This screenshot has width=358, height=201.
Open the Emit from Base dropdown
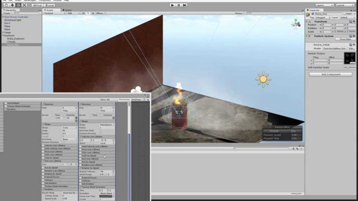pyautogui.click(x=69, y=139)
